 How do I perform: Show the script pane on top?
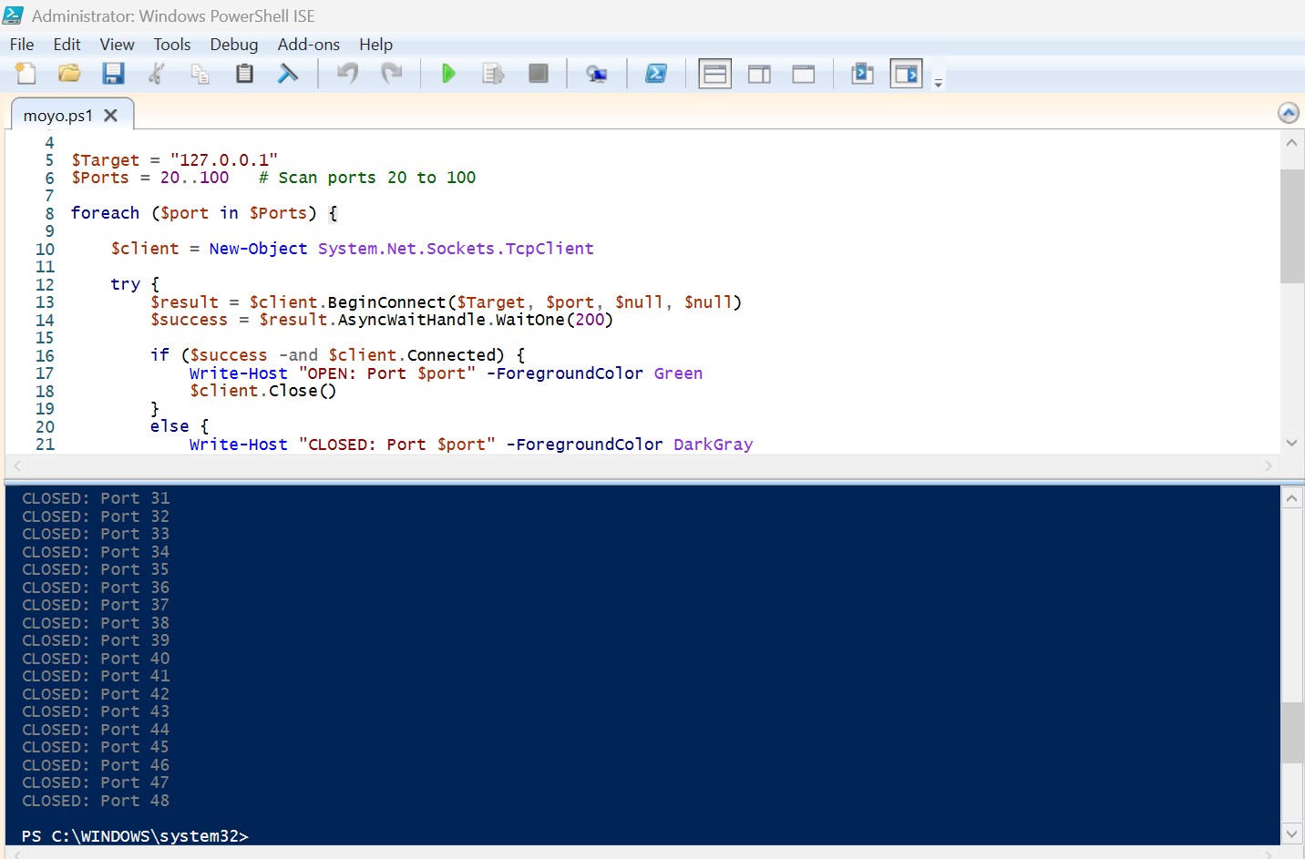point(715,74)
